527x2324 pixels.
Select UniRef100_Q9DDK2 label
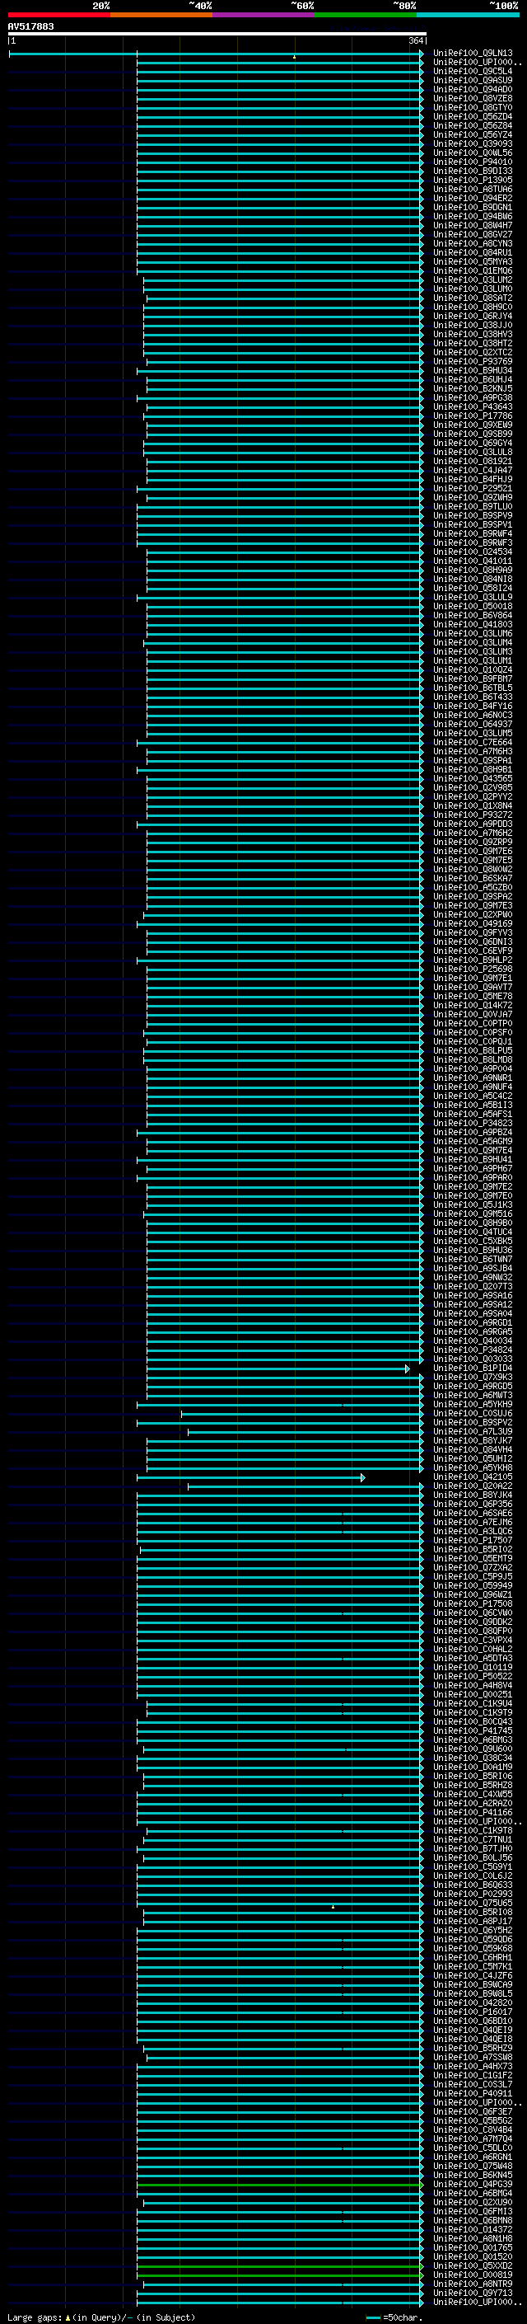point(473,1622)
